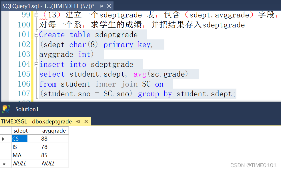Screen dimensions: 281x170
Task: Select the CS cell
Action: tap(26, 139)
